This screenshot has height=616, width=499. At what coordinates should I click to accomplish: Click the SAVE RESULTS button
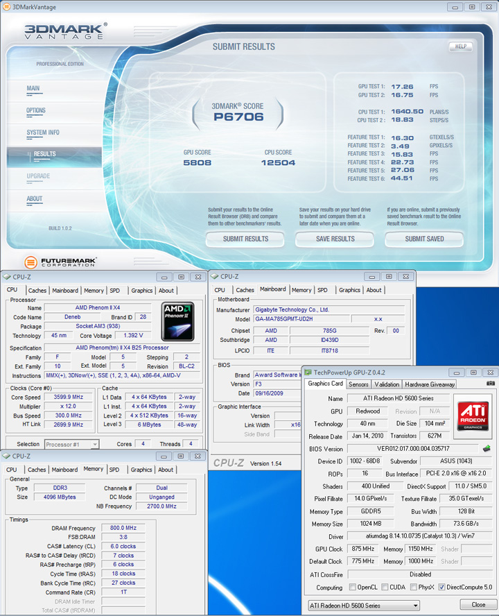pyautogui.click(x=335, y=239)
